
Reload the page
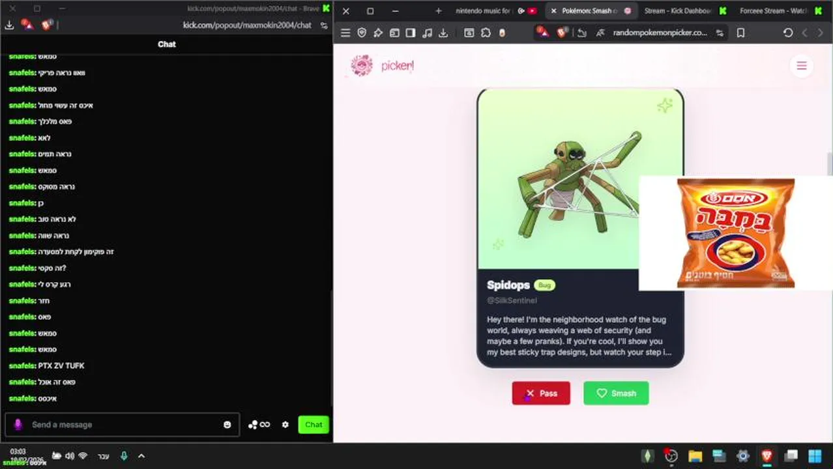point(788,33)
